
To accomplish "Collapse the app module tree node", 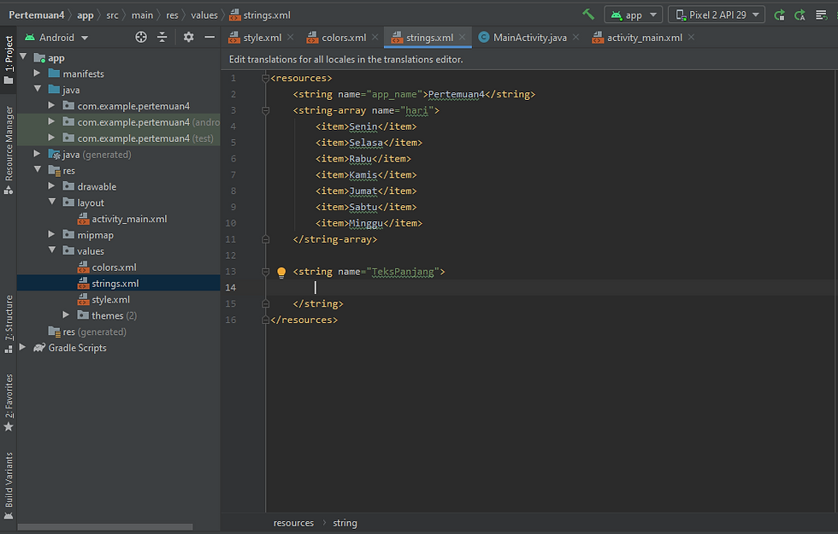I will coord(24,56).
